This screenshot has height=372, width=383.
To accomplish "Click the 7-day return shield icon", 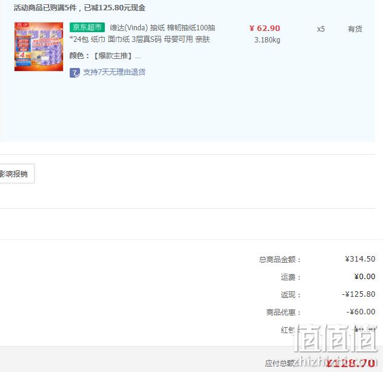I will pos(75,73).
